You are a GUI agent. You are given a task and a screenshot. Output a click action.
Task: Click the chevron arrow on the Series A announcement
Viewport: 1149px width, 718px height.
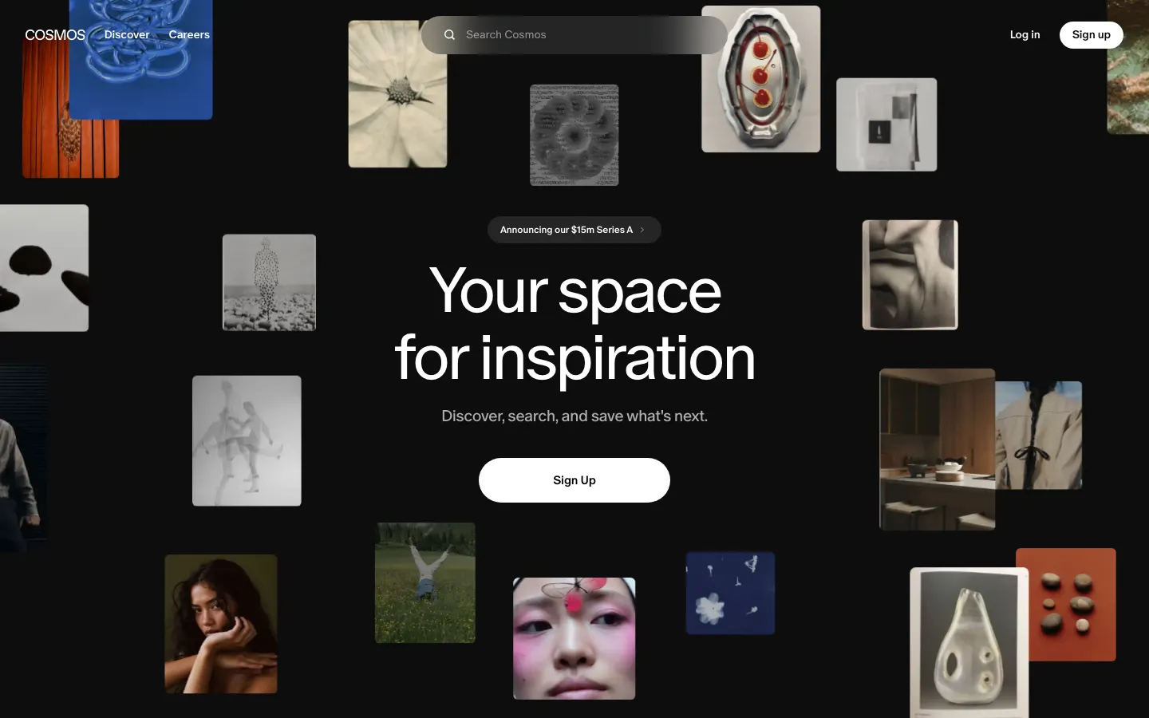click(x=642, y=230)
